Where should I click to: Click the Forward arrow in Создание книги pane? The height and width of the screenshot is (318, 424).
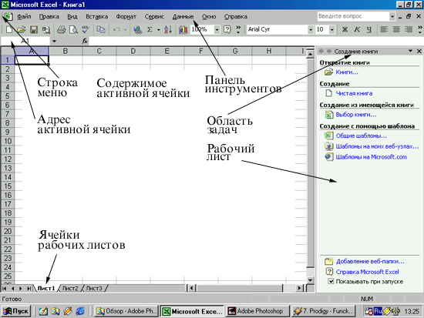329,51
